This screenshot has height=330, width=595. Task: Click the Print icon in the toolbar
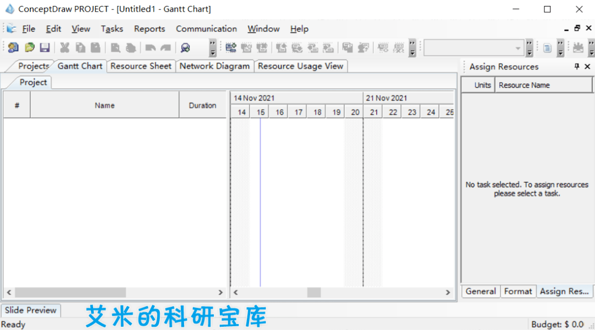coord(131,47)
